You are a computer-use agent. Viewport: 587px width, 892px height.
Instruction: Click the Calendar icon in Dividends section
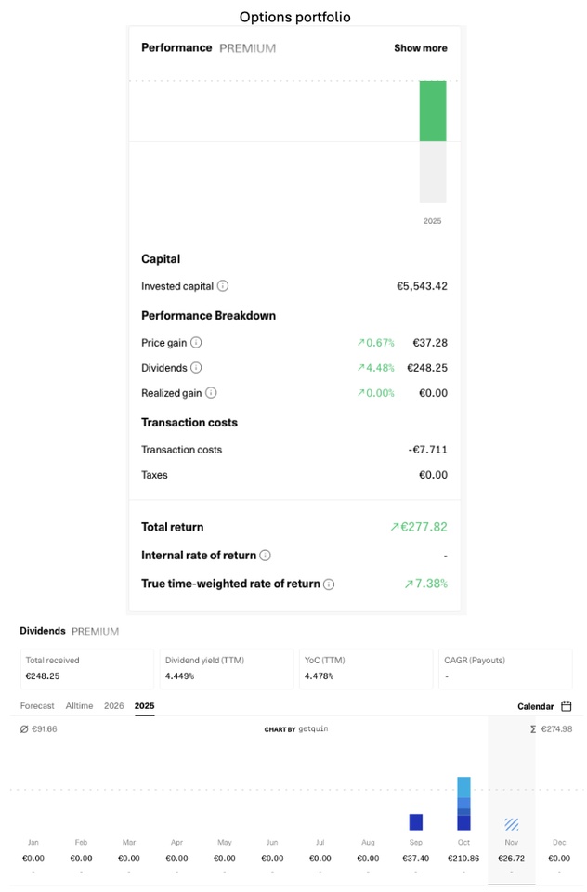coord(567,706)
